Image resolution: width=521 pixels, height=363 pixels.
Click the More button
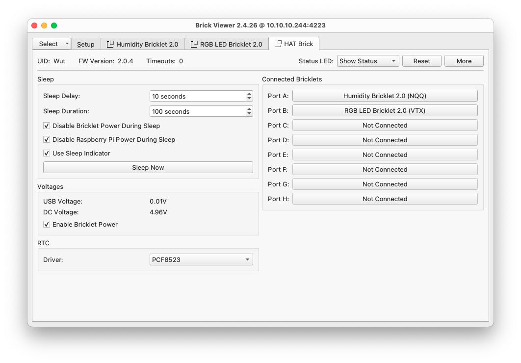point(464,61)
